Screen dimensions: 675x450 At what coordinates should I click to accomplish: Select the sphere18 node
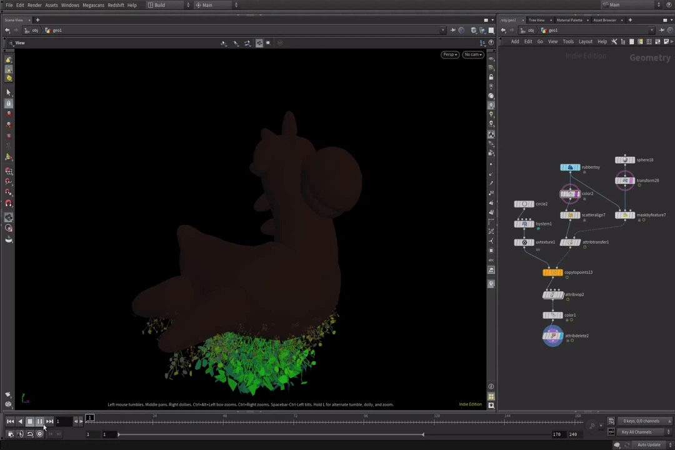pyautogui.click(x=624, y=160)
